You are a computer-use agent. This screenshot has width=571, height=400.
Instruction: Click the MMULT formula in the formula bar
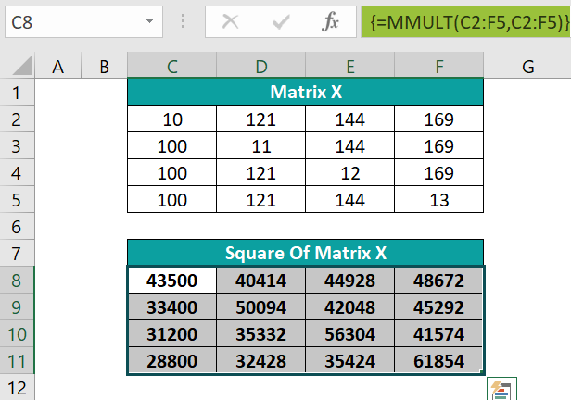[x=465, y=22]
